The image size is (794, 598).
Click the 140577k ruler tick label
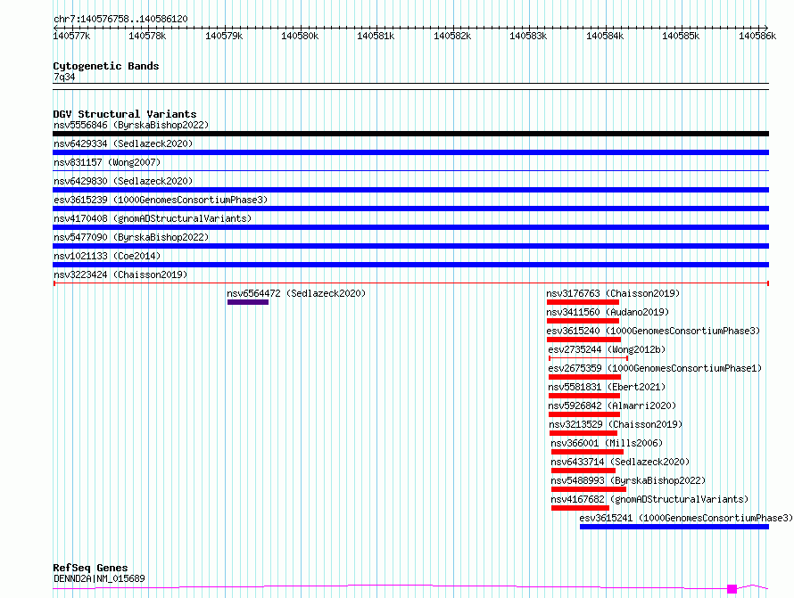coord(71,36)
